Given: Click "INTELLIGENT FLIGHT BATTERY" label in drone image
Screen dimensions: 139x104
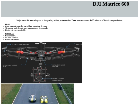Looking at the screenshot, I should pos(59,66).
